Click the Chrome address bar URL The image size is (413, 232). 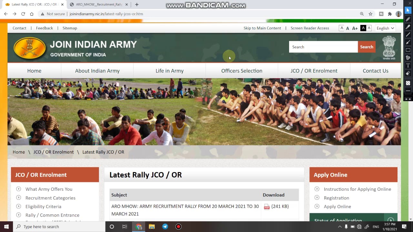[106, 14]
